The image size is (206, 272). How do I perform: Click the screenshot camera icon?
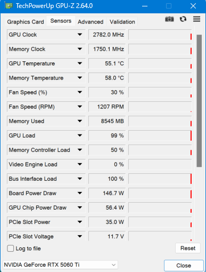[x=169, y=19]
